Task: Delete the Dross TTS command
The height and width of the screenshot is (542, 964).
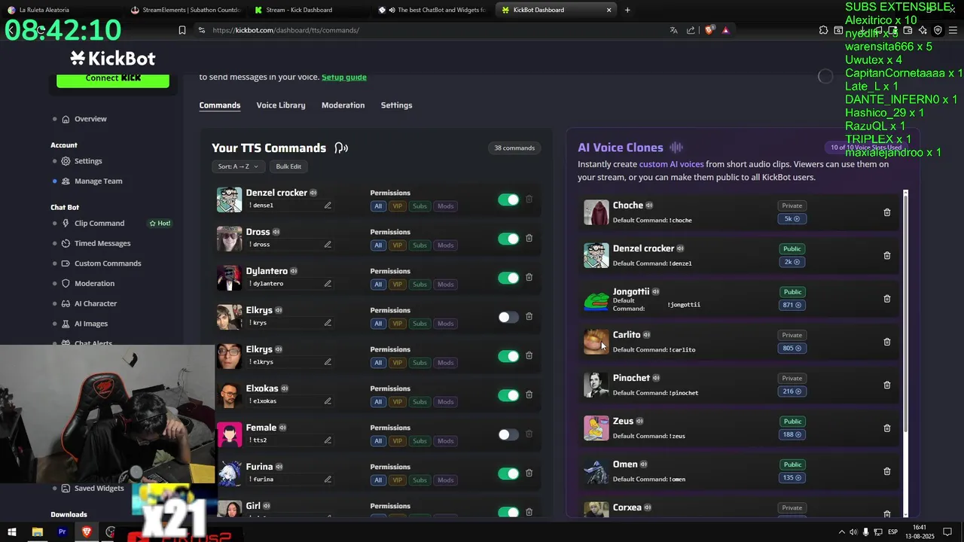Action: click(529, 238)
